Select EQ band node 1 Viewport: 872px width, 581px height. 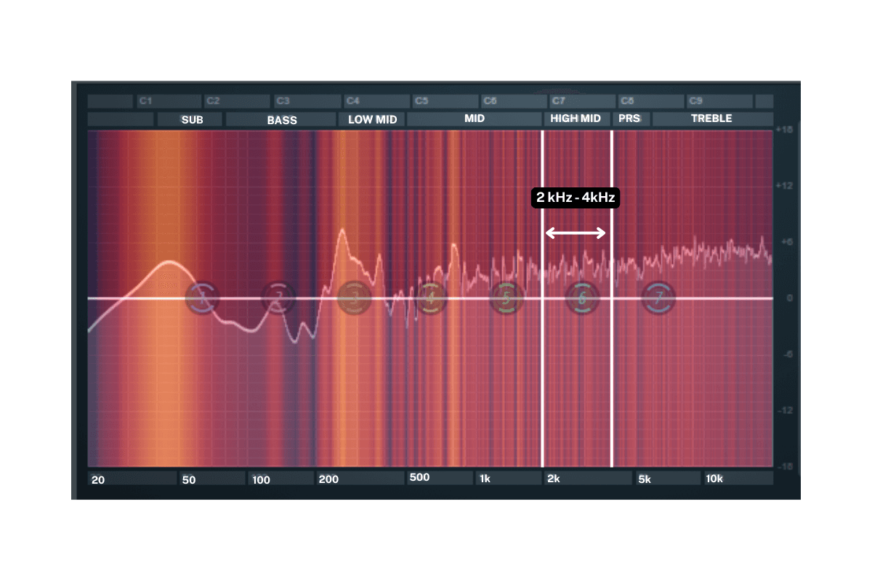coord(203,298)
